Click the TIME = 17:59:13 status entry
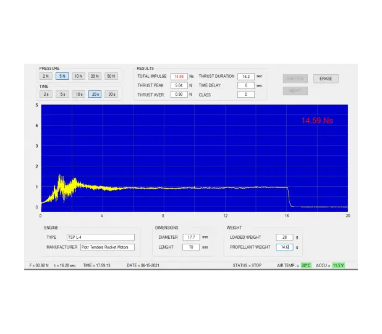Viewport: 382px width, 334px height. click(96, 265)
